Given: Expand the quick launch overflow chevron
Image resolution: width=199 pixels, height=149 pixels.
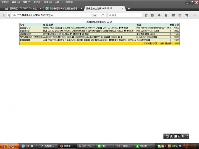Looking at the screenshot, I should click(37, 145).
